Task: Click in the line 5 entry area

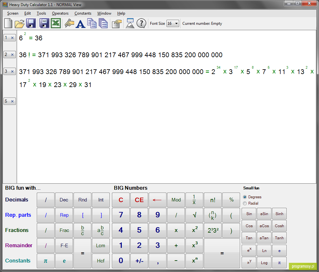Action: [166, 101]
